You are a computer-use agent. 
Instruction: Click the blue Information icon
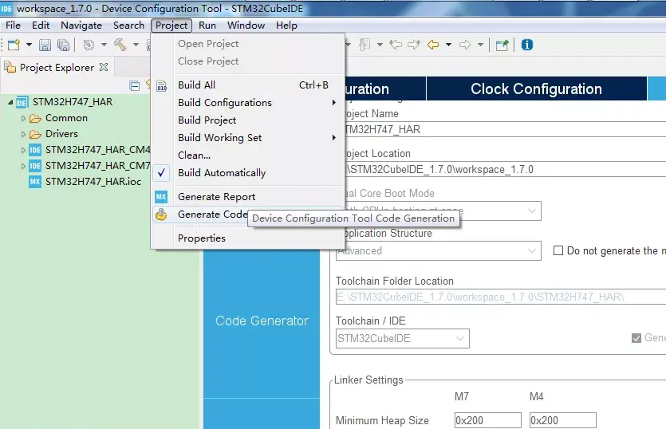(x=527, y=45)
